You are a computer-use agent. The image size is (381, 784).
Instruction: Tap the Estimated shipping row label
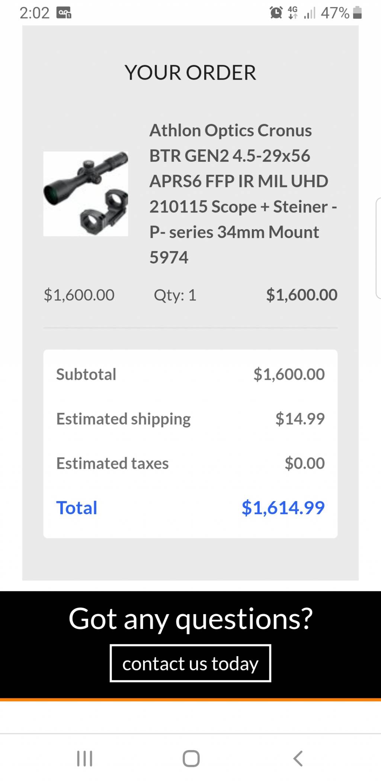pyautogui.click(x=124, y=419)
